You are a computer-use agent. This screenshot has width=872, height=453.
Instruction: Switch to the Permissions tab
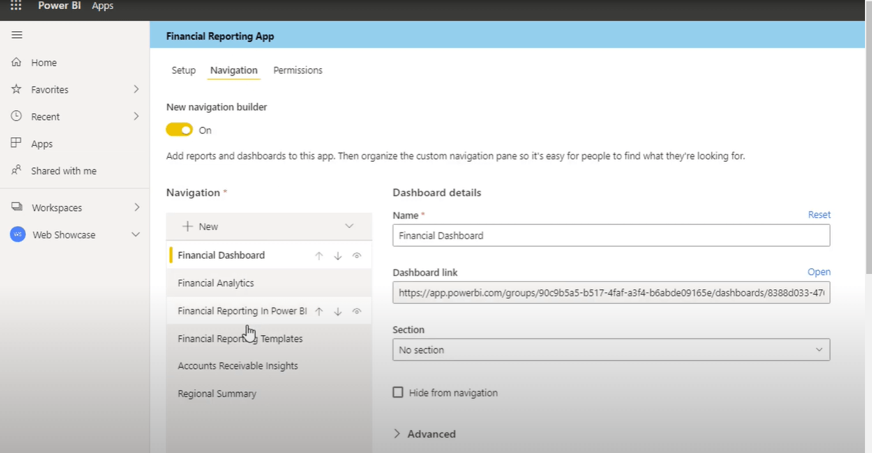pyautogui.click(x=297, y=70)
